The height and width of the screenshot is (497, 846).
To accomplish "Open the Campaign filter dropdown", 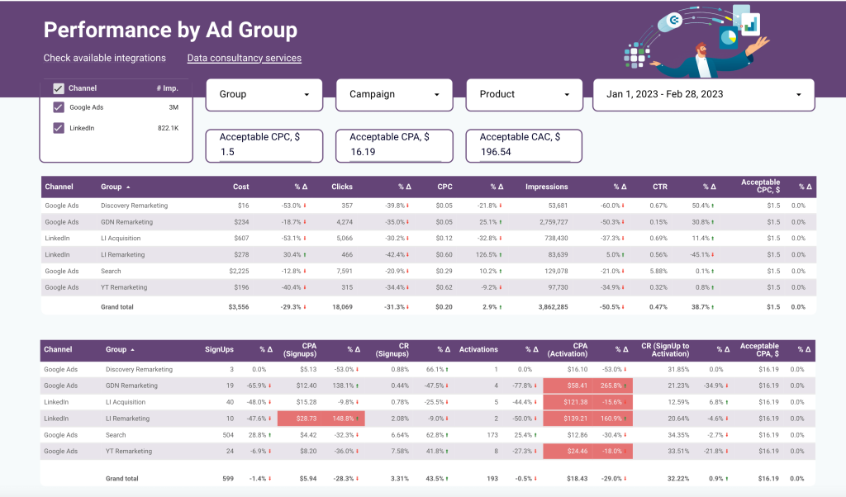I will click(394, 94).
